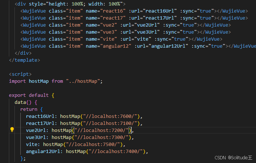Click the name="vue3" attribute text

[x=101, y=32]
